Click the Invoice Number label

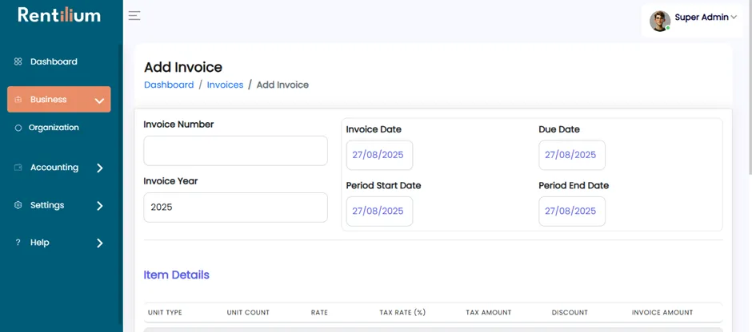(x=178, y=125)
